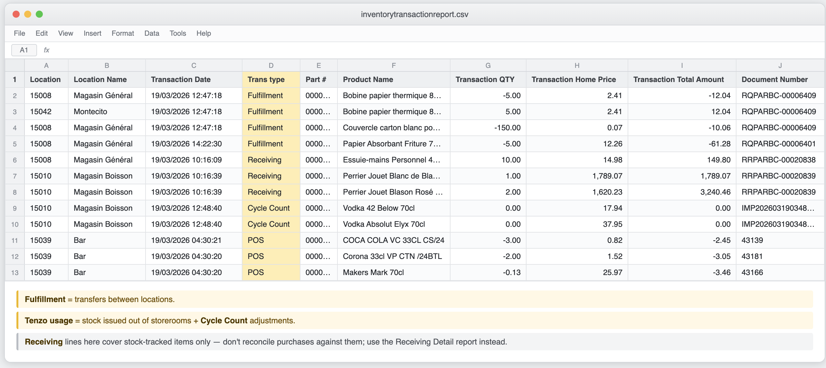Select the '3,240.46' total amount cell
The height and width of the screenshot is (368, 826).
tap(682, 192)
